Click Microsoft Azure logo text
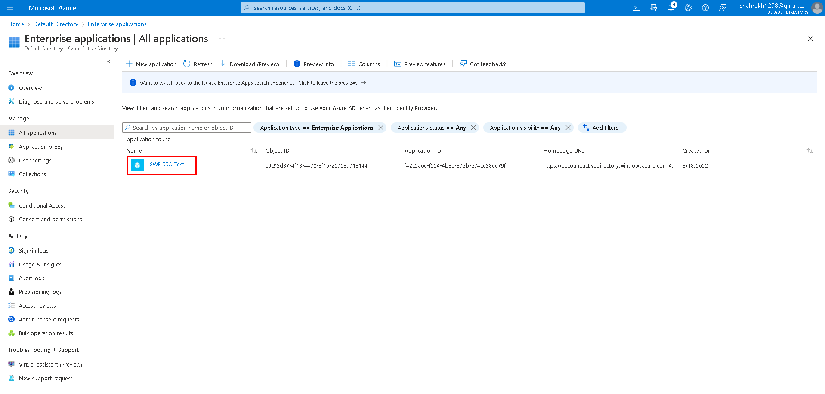This screenshot has height=394, width=825. point(52,8)
